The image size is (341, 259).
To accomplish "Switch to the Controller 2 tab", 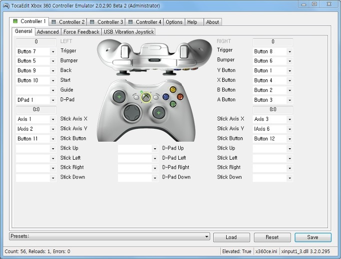I will point(68,22).
